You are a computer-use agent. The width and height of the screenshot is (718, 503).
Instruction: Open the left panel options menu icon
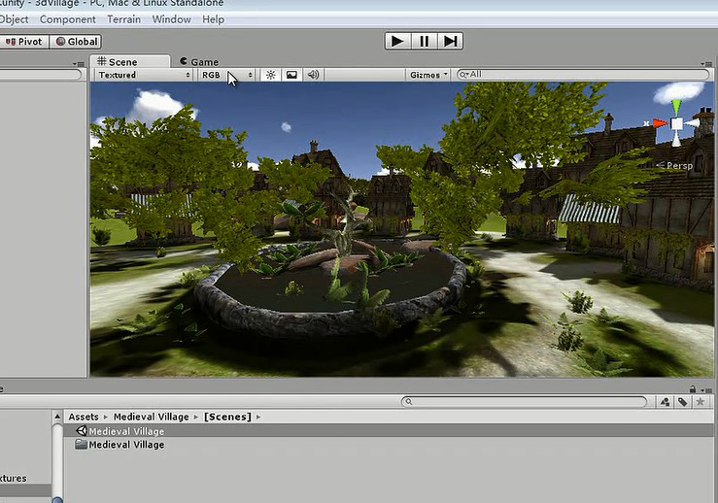(79, 64)
